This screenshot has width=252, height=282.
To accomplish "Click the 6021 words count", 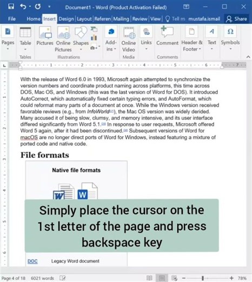I will click(42, 278).
